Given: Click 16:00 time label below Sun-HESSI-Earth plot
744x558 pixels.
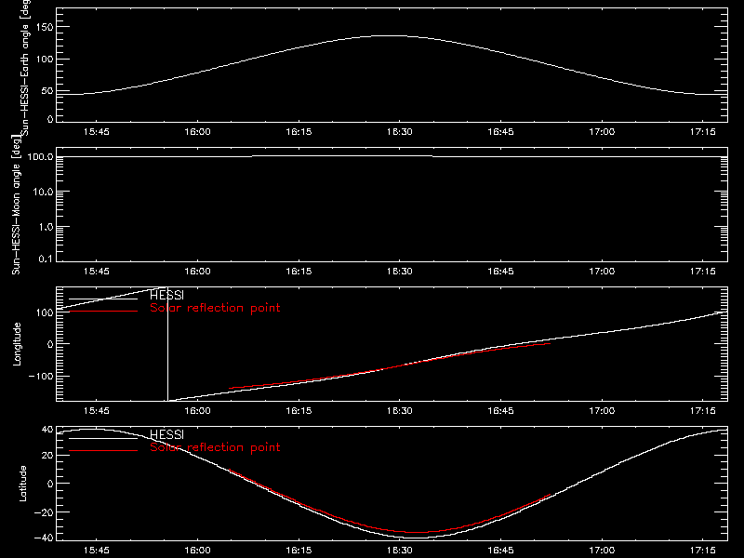Looking at the screenshot, I should tap(197, 132).
